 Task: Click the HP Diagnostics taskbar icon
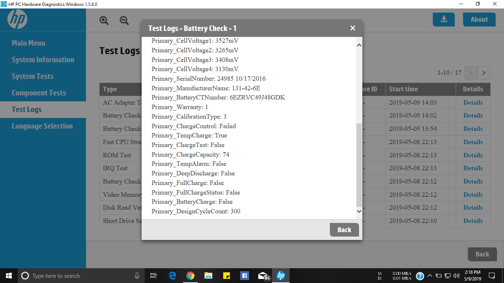click(280, 275)
